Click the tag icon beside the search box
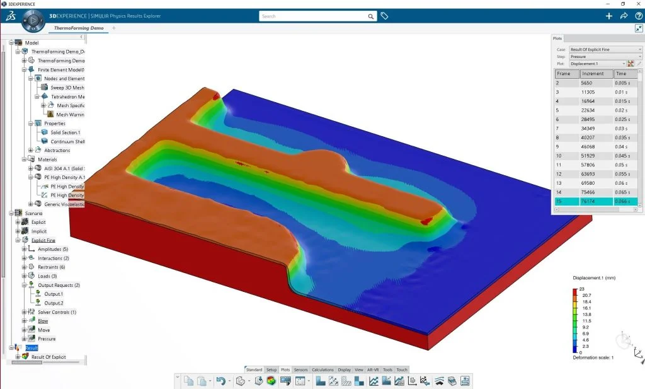The height and width of the screenshot is (389, 645). pyautogui.click(x=384, y=16)
